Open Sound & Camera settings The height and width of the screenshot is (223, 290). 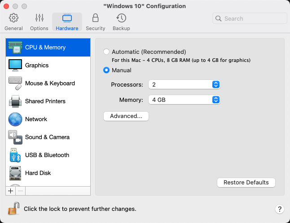click(x=48, y=137)
